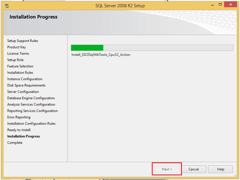Go to the Product Key step
240x180 pixels.
point(17,47)
